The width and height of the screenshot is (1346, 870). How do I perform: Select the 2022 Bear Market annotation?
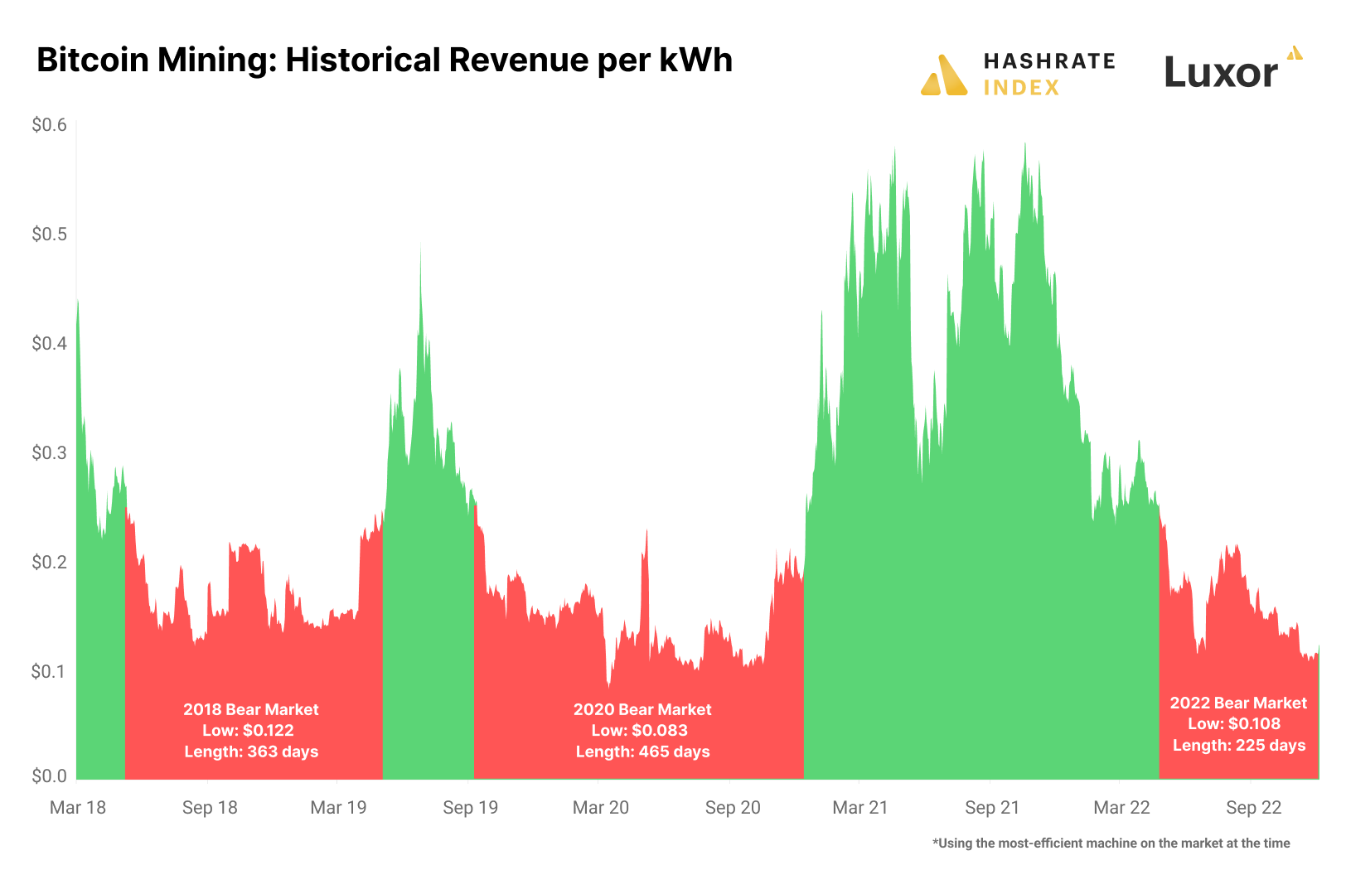click(x=1238, y=724)
